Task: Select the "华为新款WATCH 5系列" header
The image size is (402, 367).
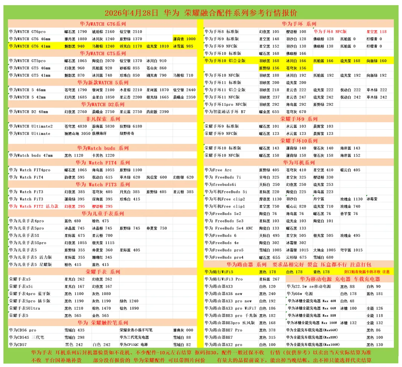Action: (x=103, y=83)
